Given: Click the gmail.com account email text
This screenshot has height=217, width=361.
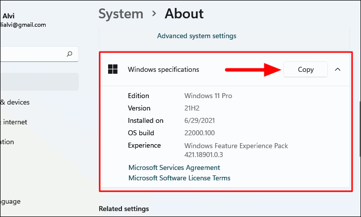Looking at the screenshot, I should 23,25.
